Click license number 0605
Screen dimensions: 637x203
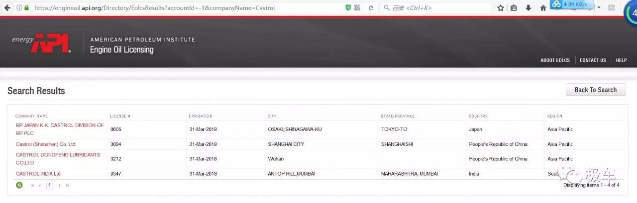click(x=115, y=130)
